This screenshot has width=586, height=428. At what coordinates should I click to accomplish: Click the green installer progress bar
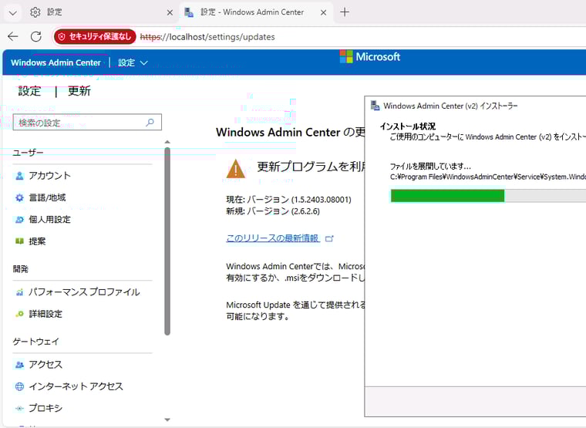click(447, 196)
